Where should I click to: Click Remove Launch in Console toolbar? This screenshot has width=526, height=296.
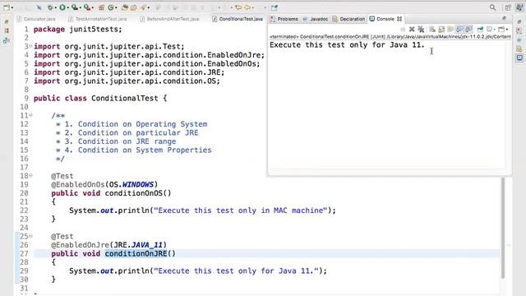coord(412,30)
